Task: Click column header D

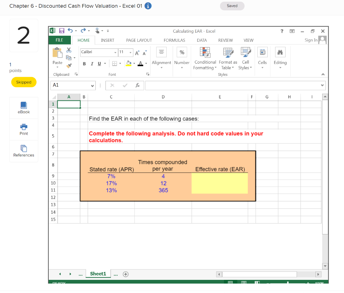Action: 163,97
